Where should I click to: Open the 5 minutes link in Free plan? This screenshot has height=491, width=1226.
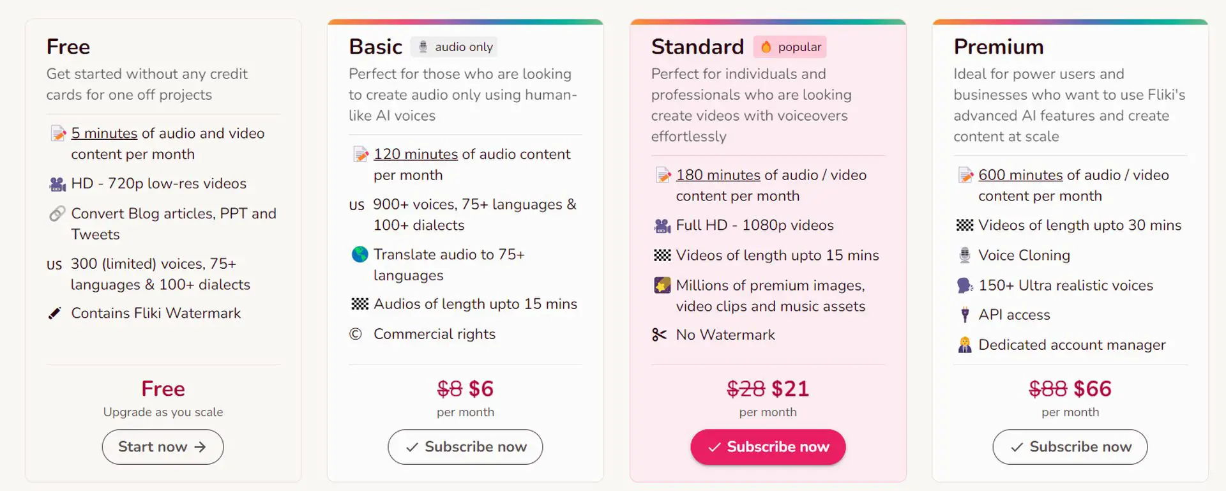click(x=104, y=133)
